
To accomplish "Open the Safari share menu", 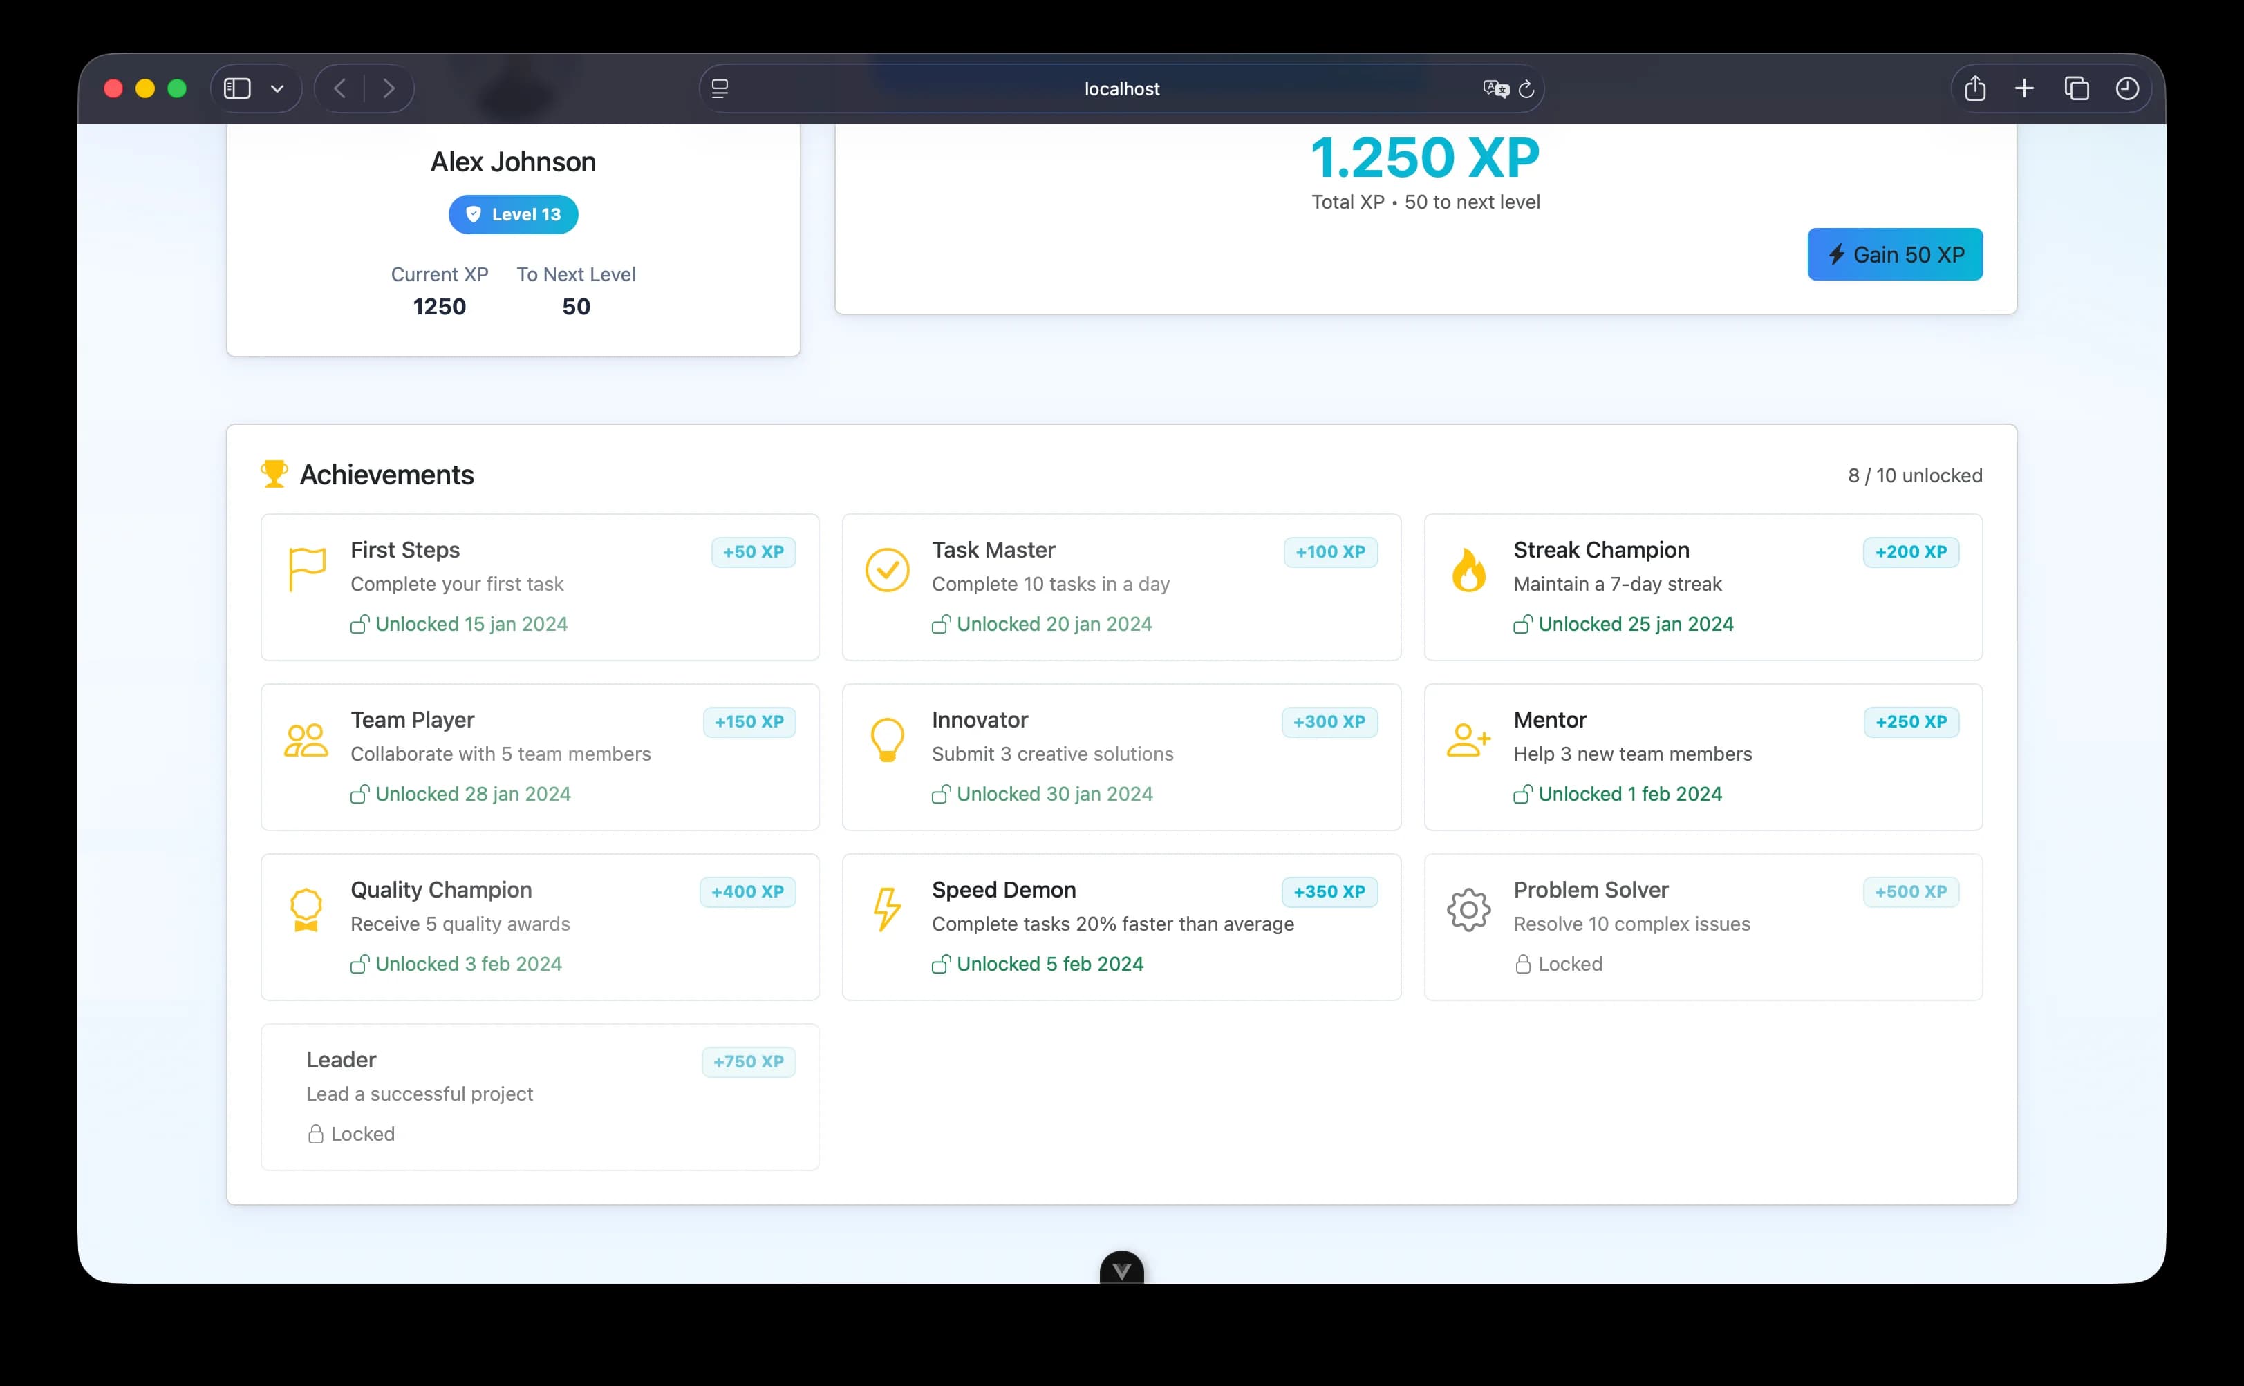I will 1975,88.
